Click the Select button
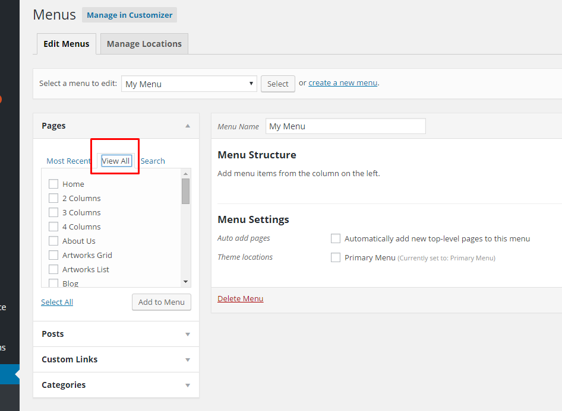 tap(278, 84)
